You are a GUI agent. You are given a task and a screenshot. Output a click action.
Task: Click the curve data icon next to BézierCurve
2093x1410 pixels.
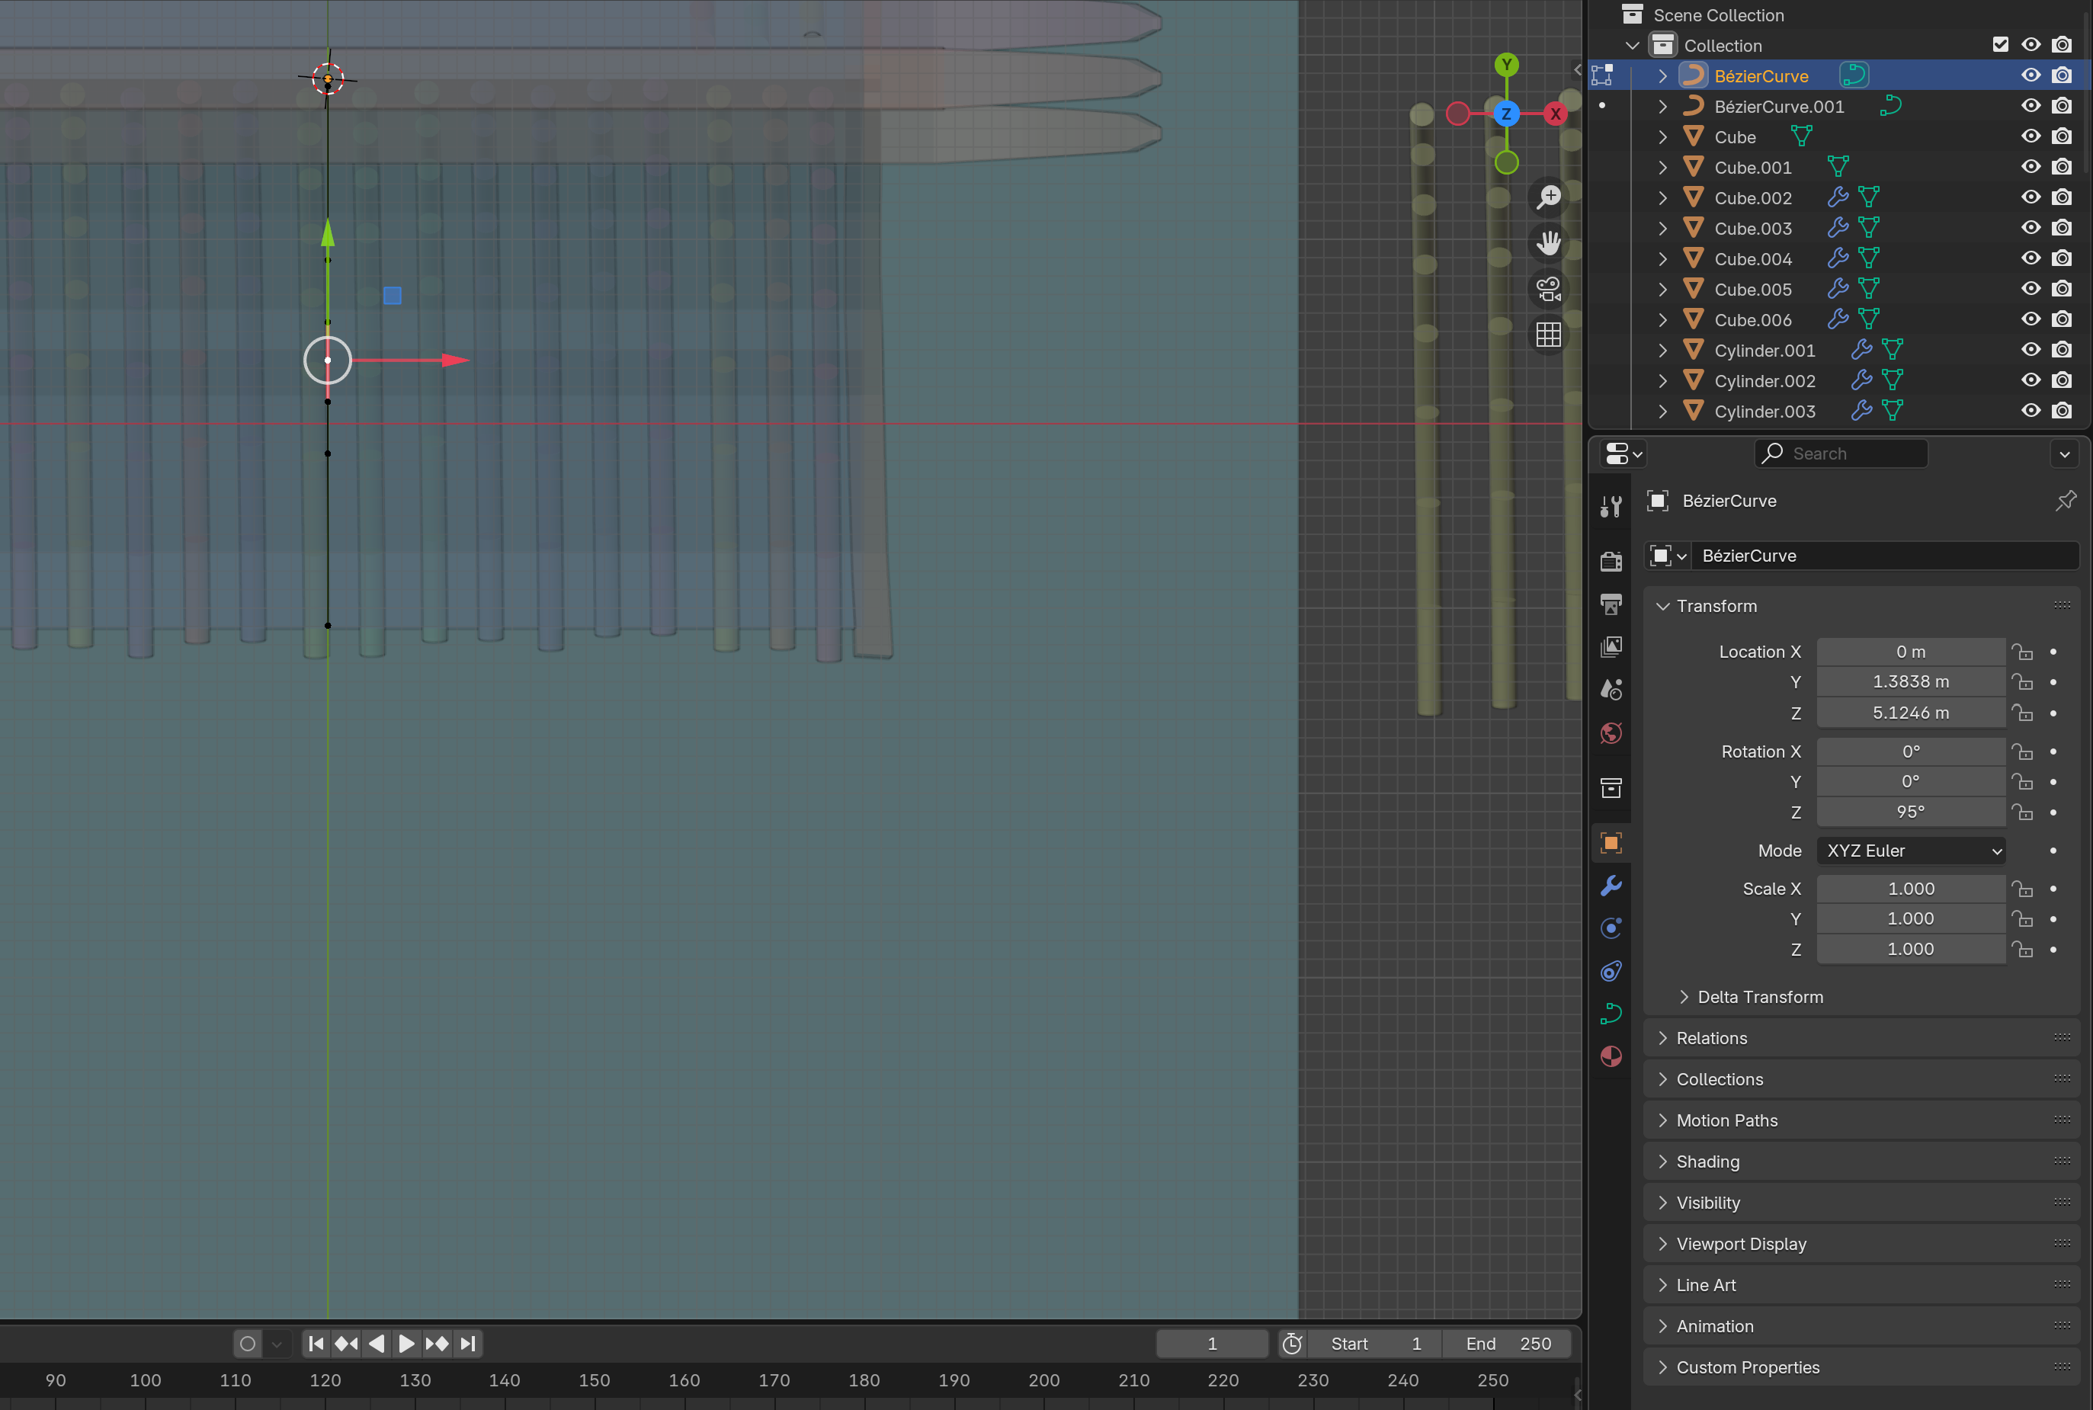tap(1854, 75)
